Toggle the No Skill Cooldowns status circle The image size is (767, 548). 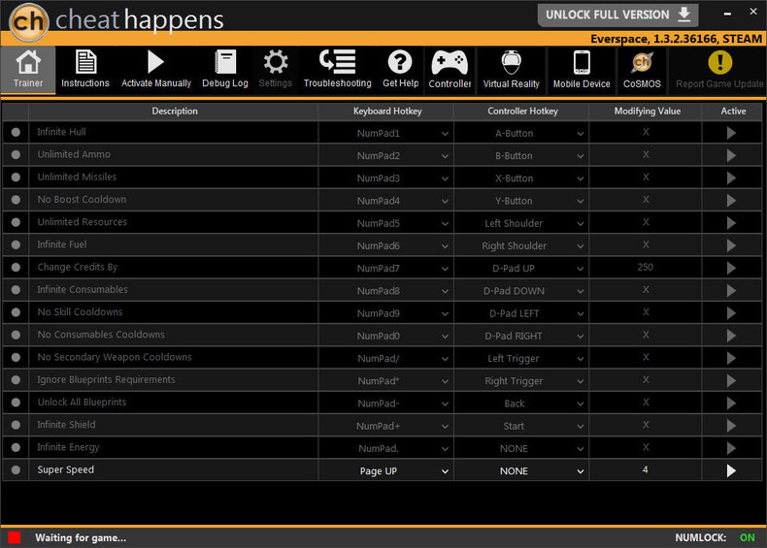point(16,312)
